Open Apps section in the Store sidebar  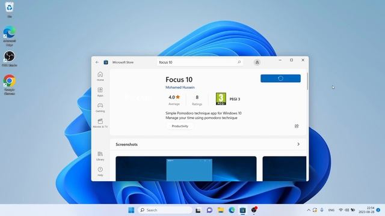(x=100, y=92)
